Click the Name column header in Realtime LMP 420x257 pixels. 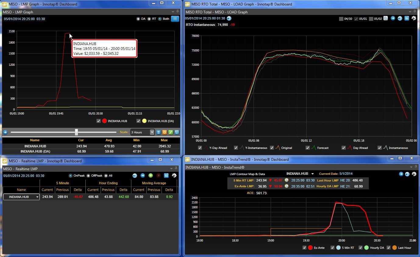click(21, 190)
